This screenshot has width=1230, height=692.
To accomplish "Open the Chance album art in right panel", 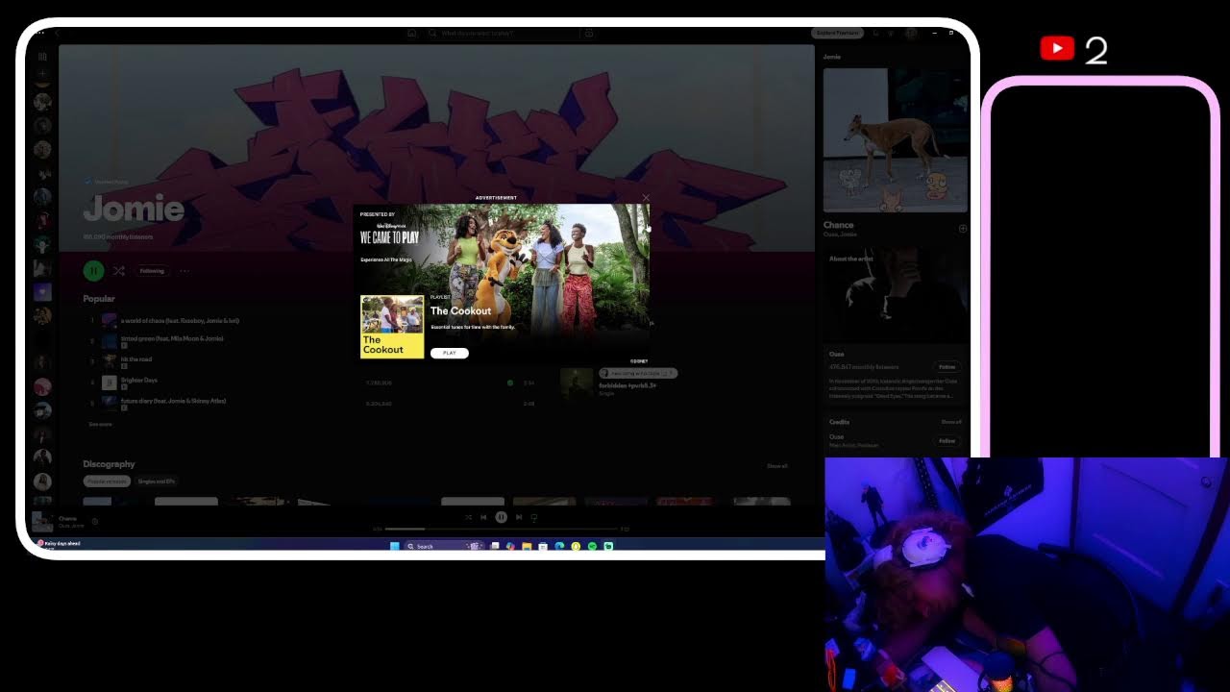I will [896, 140].
